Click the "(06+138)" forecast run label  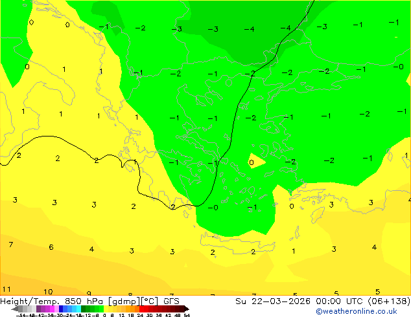coord(389,301)
